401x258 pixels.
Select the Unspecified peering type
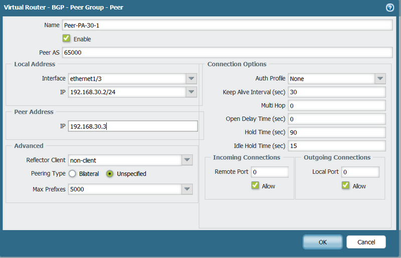coord(110,174)
